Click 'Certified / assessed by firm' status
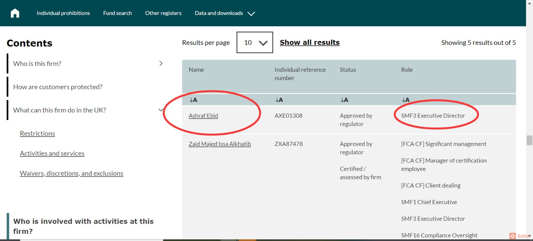The width and height of the screenshot is (533, 241). [x=360, y=173]
